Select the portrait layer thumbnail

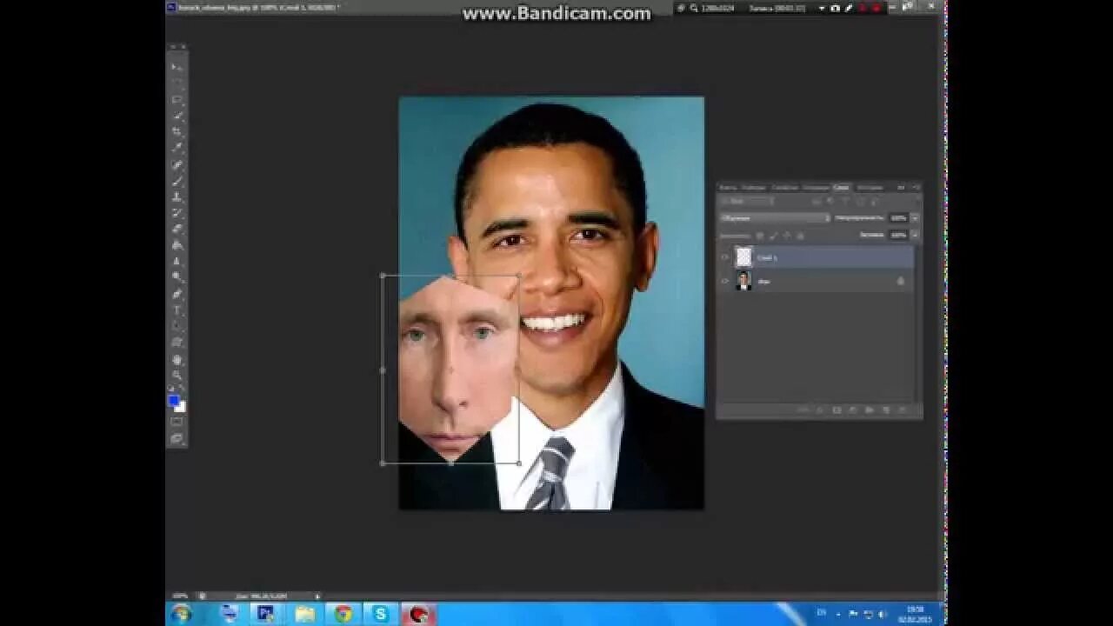pyautogui.click(x=743, y=280)
